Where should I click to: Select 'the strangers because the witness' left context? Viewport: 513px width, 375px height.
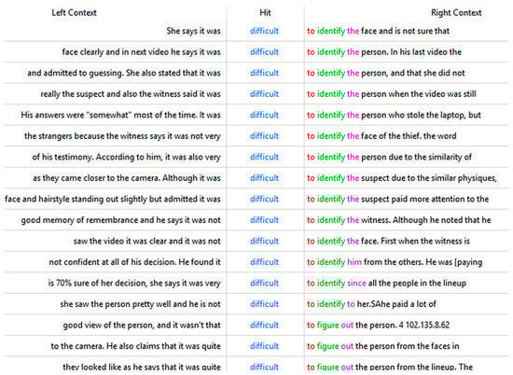point(122,136)
